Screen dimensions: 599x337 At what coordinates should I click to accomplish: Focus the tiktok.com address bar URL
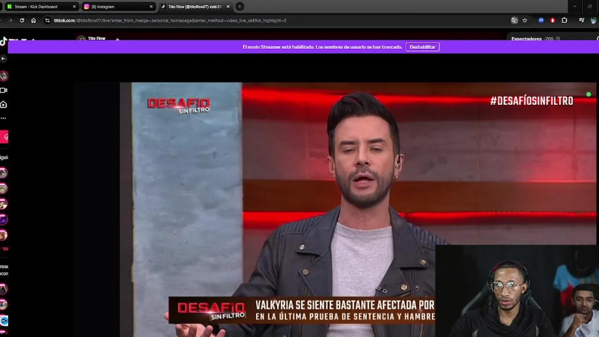(170, 20)
